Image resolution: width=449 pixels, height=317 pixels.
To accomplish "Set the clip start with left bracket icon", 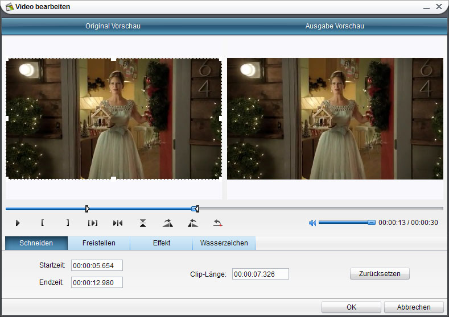I will [x=43, y=223].
